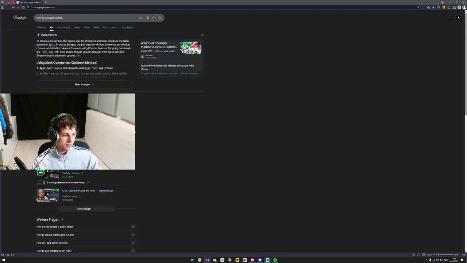Show hidden system tray icons
Screen dimensions: 467x263
click(427, 260)
